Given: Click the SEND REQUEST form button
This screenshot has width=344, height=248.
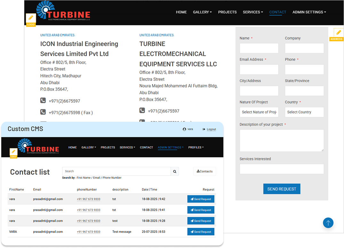Looking at the screenshot, I should coord(282,189).
